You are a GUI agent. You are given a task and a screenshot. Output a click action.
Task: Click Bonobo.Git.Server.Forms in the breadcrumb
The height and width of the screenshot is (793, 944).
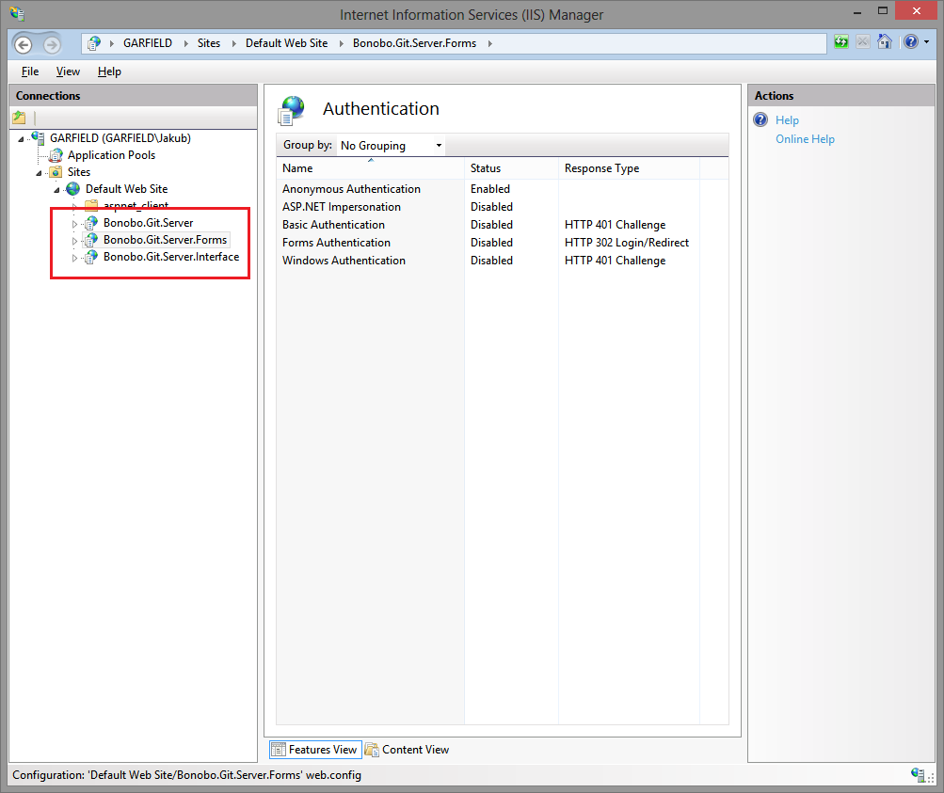(x=414, y=43)
